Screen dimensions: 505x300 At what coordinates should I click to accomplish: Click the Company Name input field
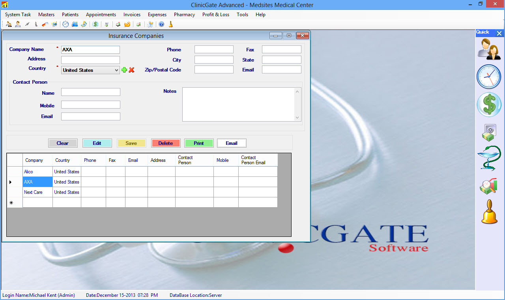click(90, 50)
